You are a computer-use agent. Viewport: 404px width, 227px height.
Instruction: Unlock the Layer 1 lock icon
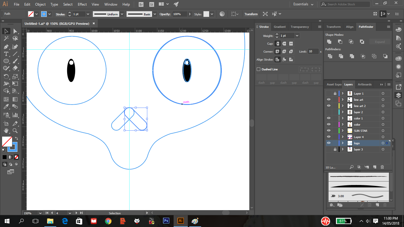click(x=335, y=93)
